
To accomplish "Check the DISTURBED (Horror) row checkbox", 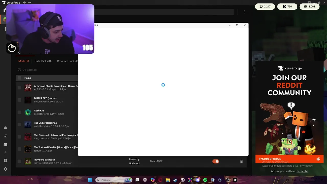I will coord(19,100).
